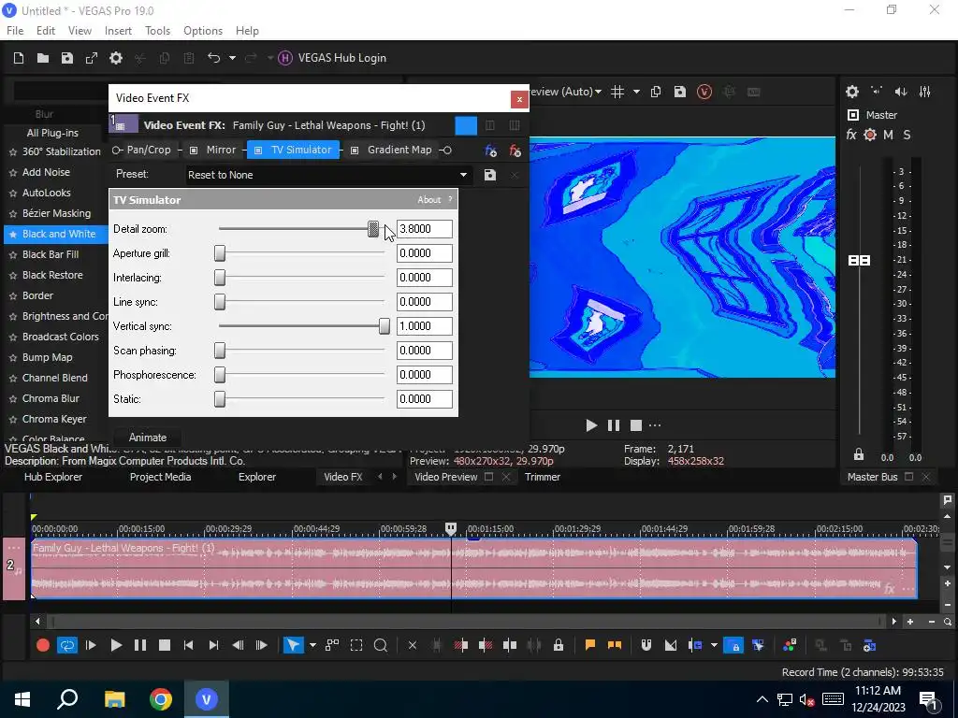Click the remove selected plug-in icon
Screen dimensions: 958x718
click(x=515, y=151)
